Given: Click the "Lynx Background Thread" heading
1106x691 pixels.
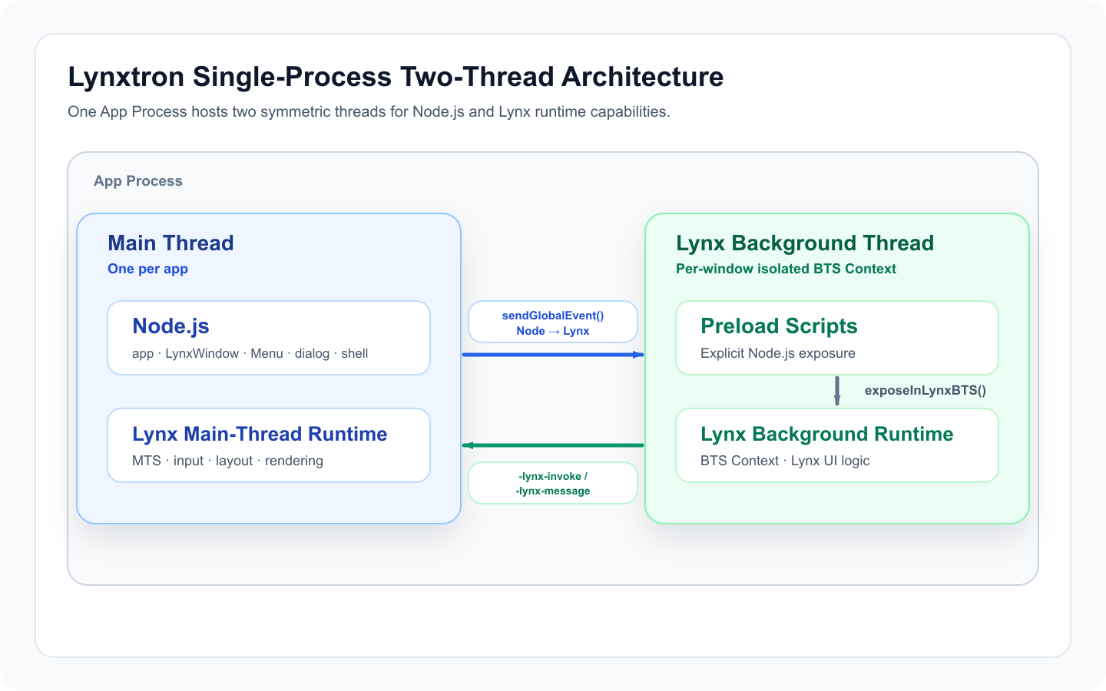Looking at the screenshot, I should (805, 243).
